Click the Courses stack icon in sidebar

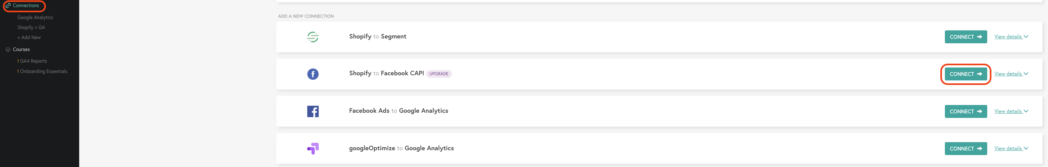(x=8, y=49)
